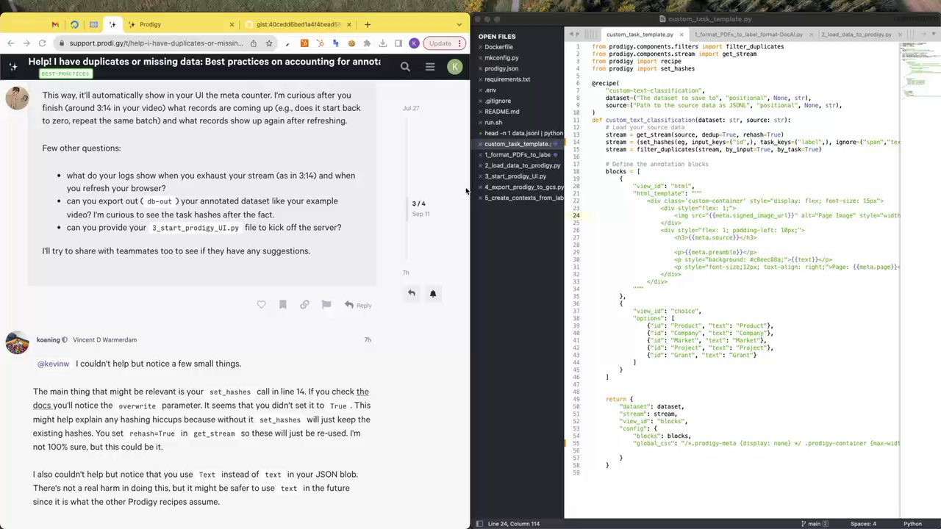This screenshot has height=529, width=941.
Task: Toggle the editor sidebar from status bar
Action: [479, 524]
